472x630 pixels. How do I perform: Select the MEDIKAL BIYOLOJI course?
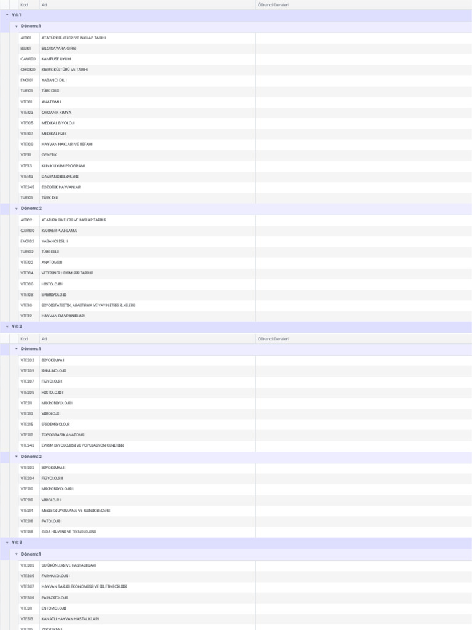pyautogui.click(x=245, y=123)
